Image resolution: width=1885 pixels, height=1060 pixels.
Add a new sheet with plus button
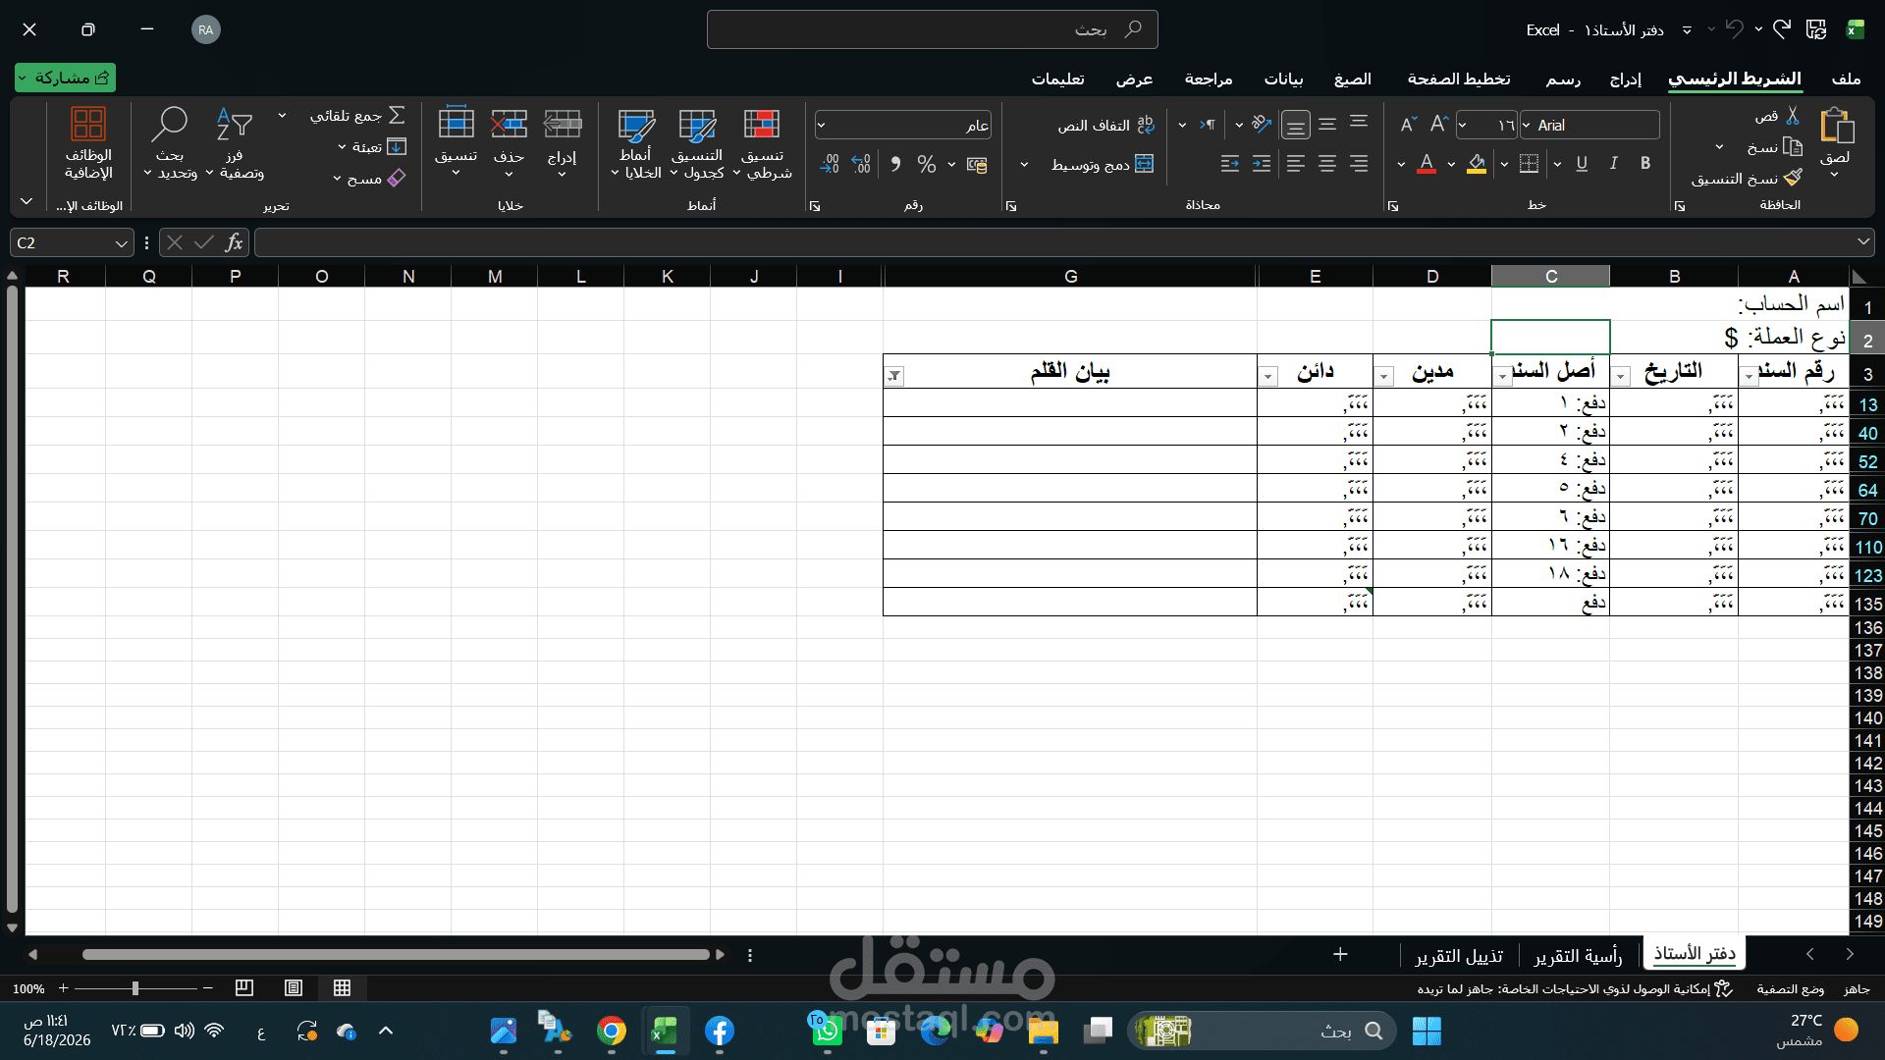point(1340,954)
